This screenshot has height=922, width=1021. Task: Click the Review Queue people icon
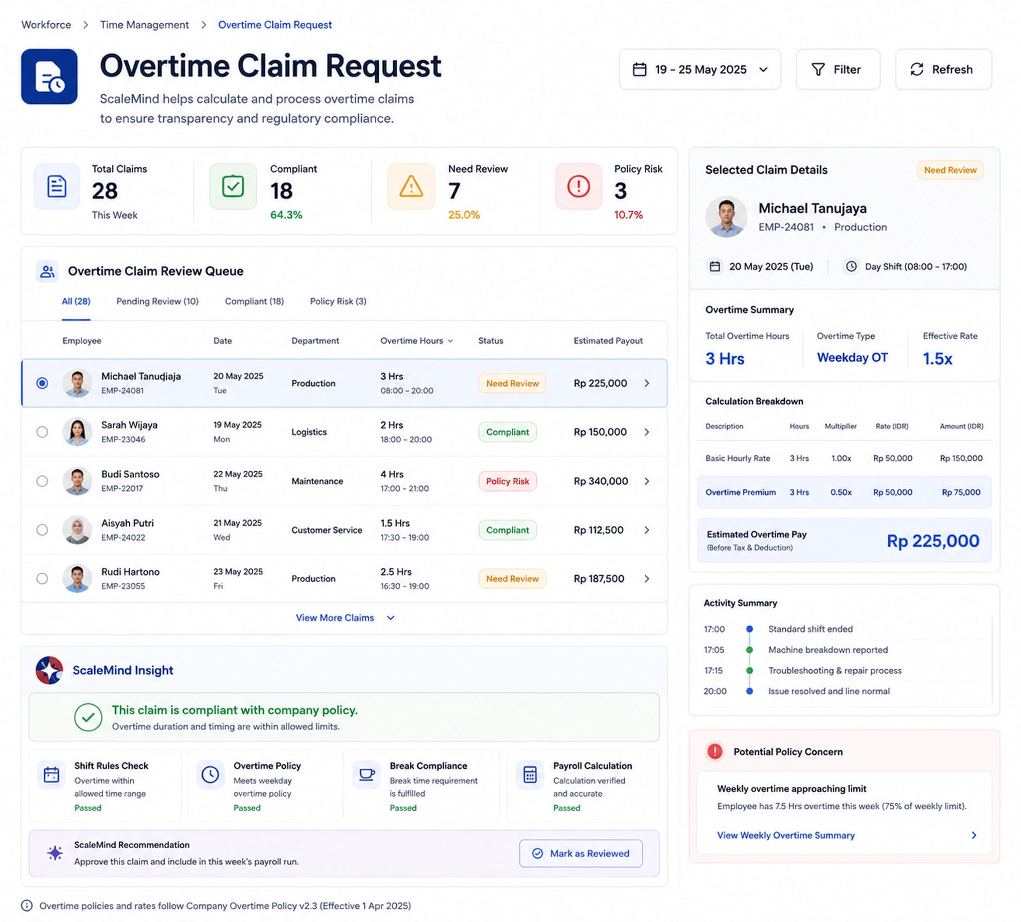pyautogui.click(x=48, y=271)
